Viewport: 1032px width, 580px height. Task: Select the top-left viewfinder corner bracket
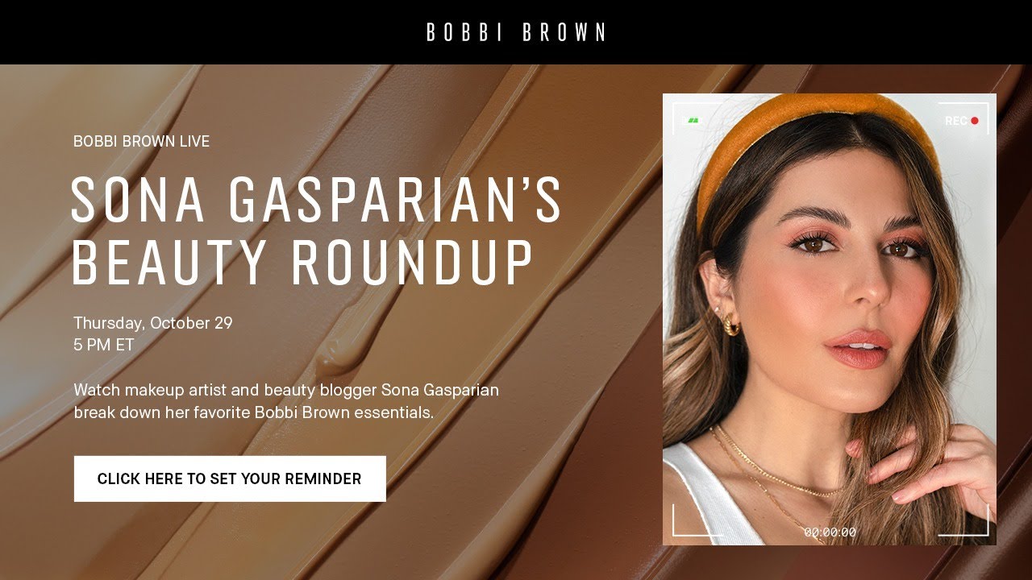coord(686,117)
